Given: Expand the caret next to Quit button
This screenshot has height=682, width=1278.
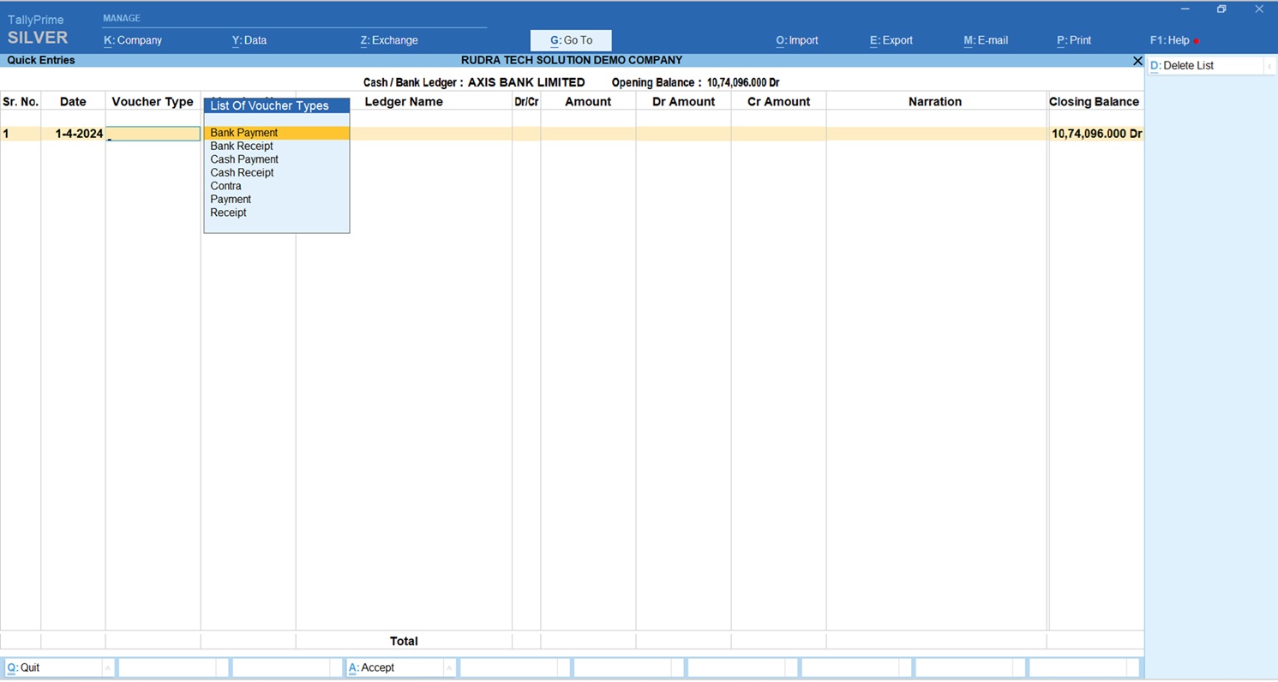Looking at the screenshot, I should (x=107, y=667).
